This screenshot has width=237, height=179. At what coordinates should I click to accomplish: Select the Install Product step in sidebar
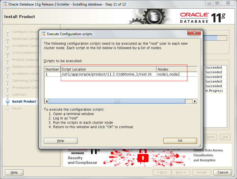24,101
